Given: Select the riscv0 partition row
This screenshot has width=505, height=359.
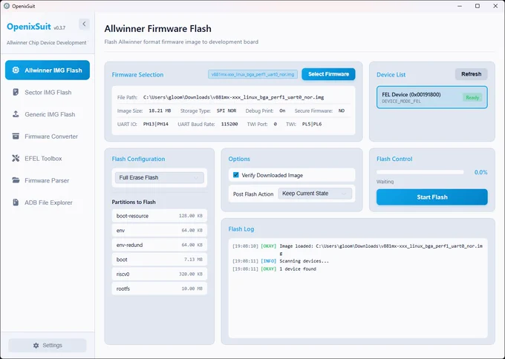Looking at the screenshot, I should click(160, 274).
